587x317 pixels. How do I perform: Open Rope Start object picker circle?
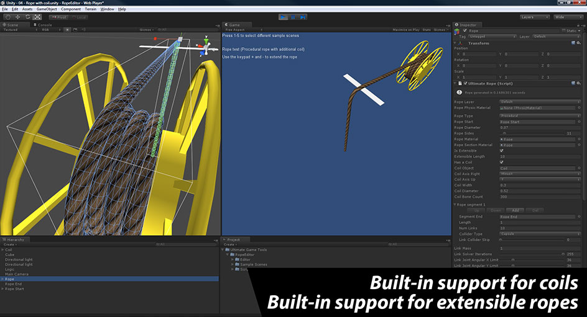click(x=579, y=122)
